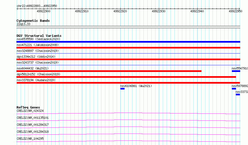Open variant dgv1334e212 (Uddin2014) label
This screenshot has height=145, width=248.
click(36, 57)
